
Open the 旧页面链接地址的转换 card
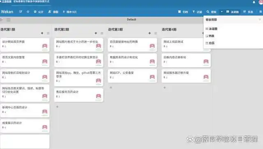point(132,45)
